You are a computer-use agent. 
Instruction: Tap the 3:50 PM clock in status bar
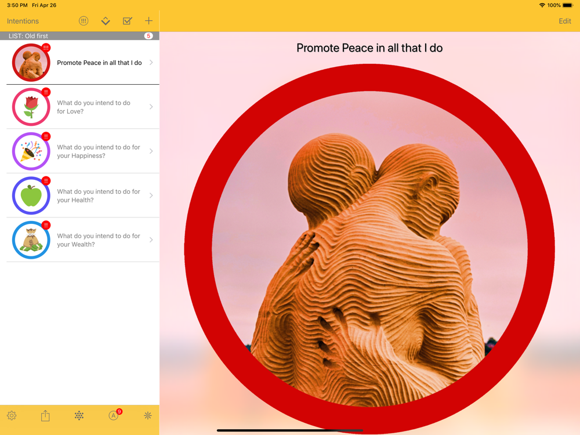[x=17, y=5]
